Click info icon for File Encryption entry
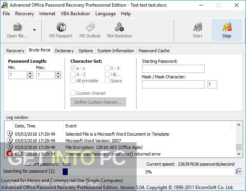 pyautogui.click(x=10, y=147)
